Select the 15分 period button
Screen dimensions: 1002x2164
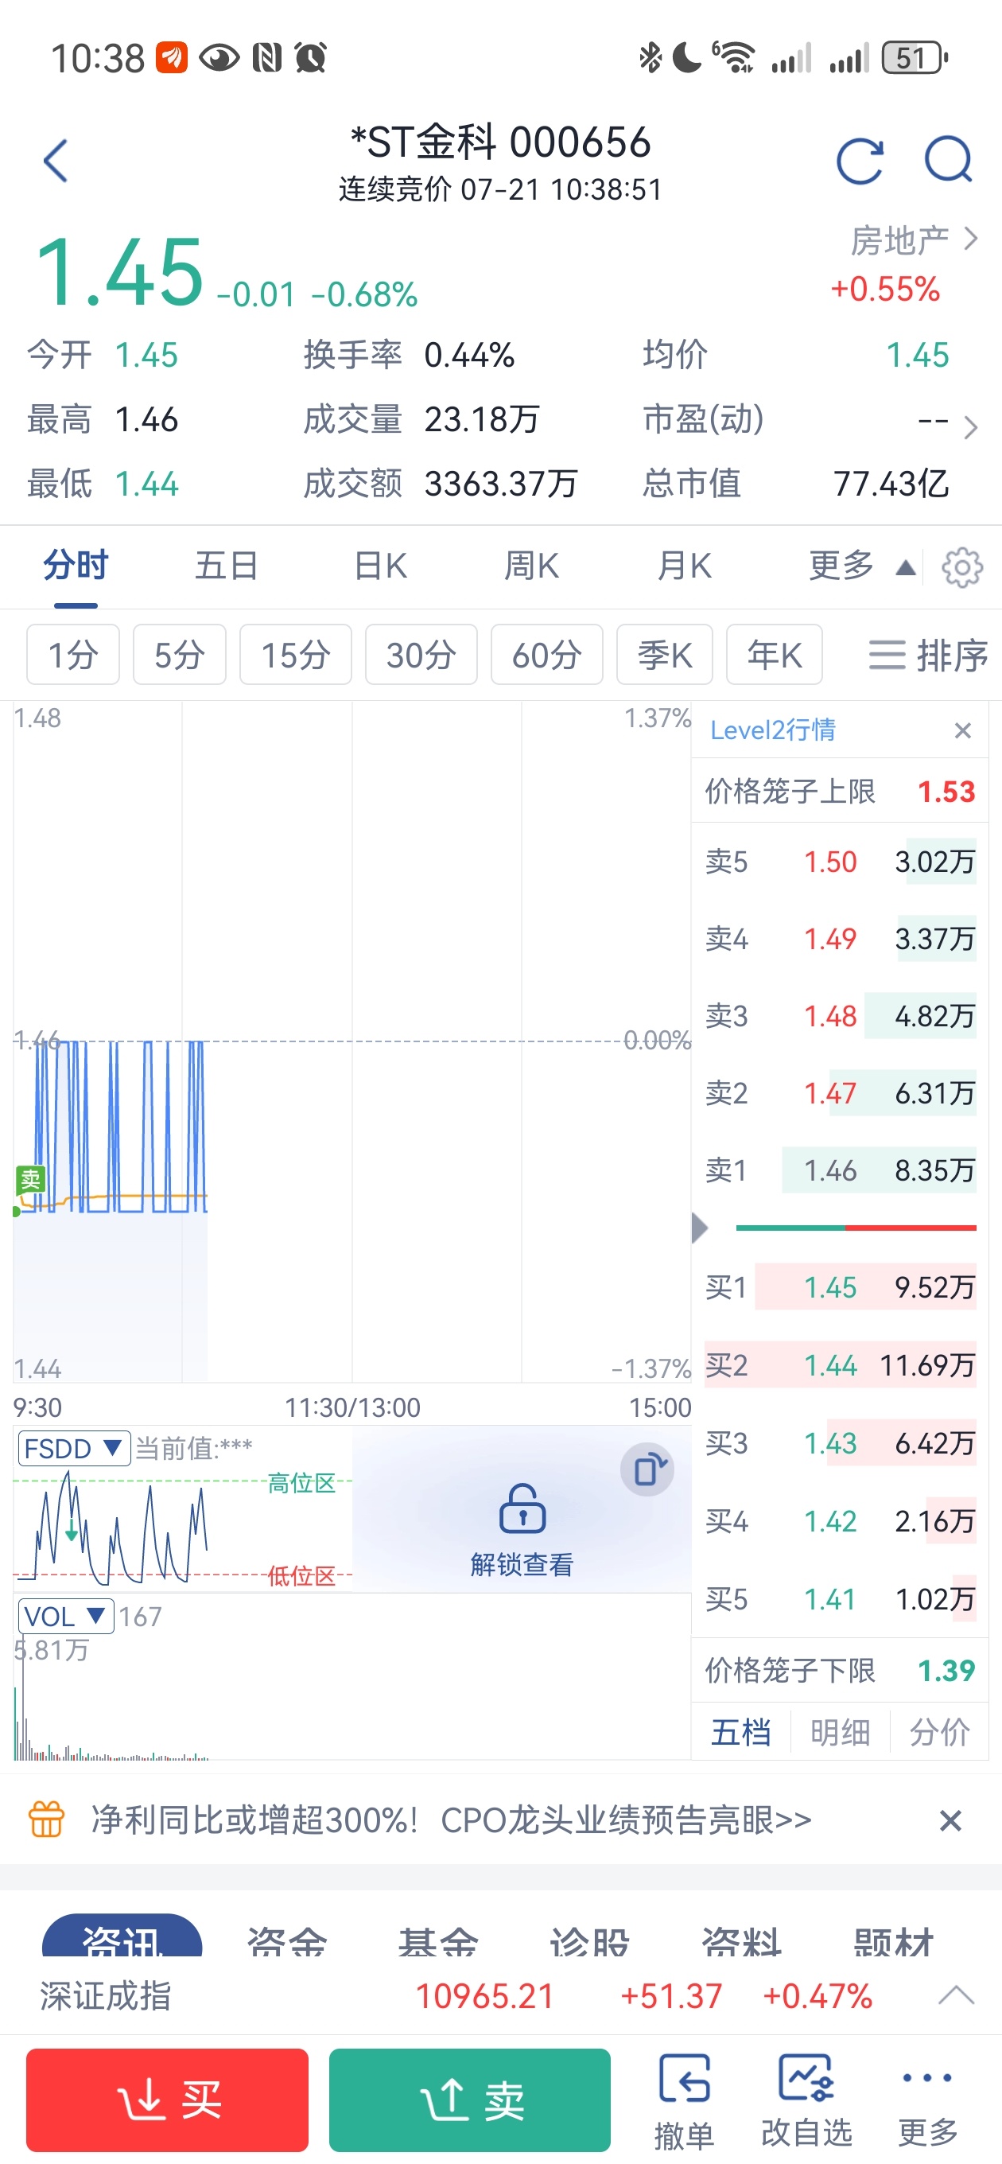(296, 655)
